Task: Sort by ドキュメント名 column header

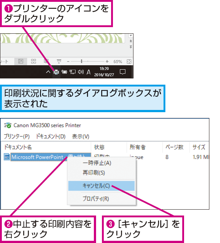Action: pos(46,147)
